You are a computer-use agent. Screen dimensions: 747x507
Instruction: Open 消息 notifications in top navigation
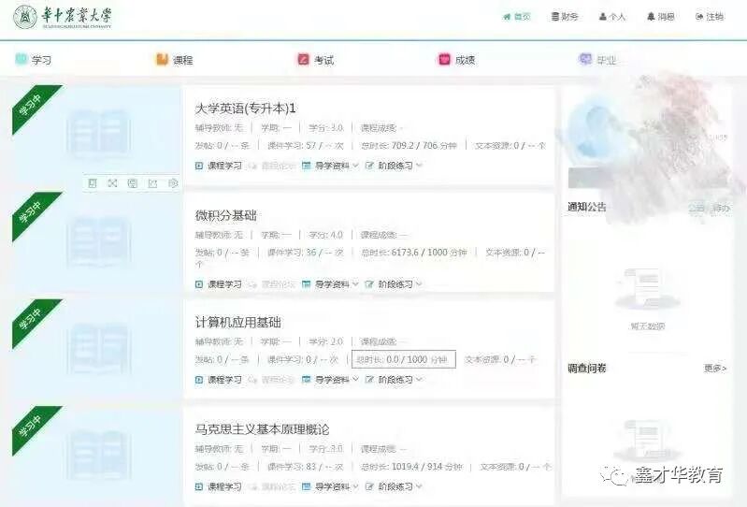(x=660, y=17)
